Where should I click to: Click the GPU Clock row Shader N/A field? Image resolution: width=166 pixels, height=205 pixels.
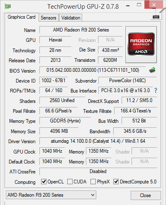144,151
